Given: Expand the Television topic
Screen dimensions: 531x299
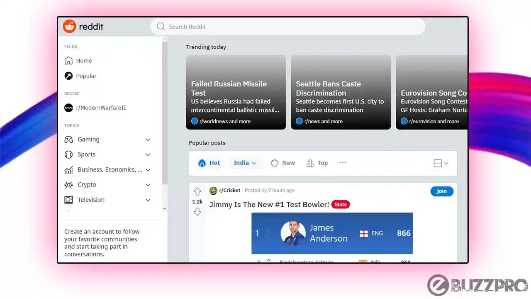Looking at the screenshot, I should pos(108,200).
